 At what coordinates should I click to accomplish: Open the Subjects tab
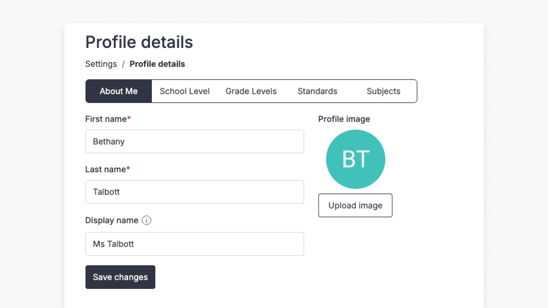(384, 91)
